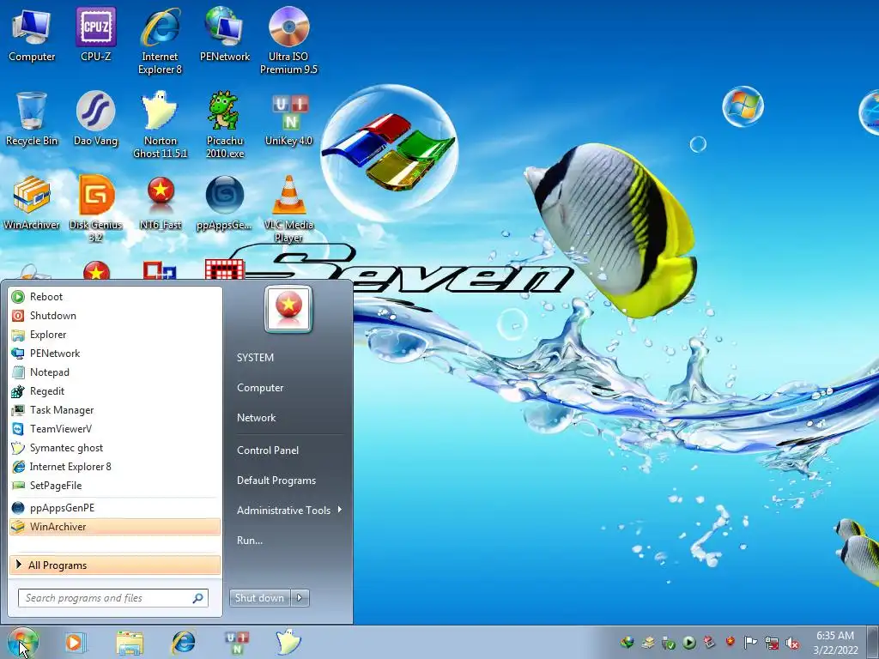
Task: Select the VLC Media Player desktop icon
Action: [288, 209]
